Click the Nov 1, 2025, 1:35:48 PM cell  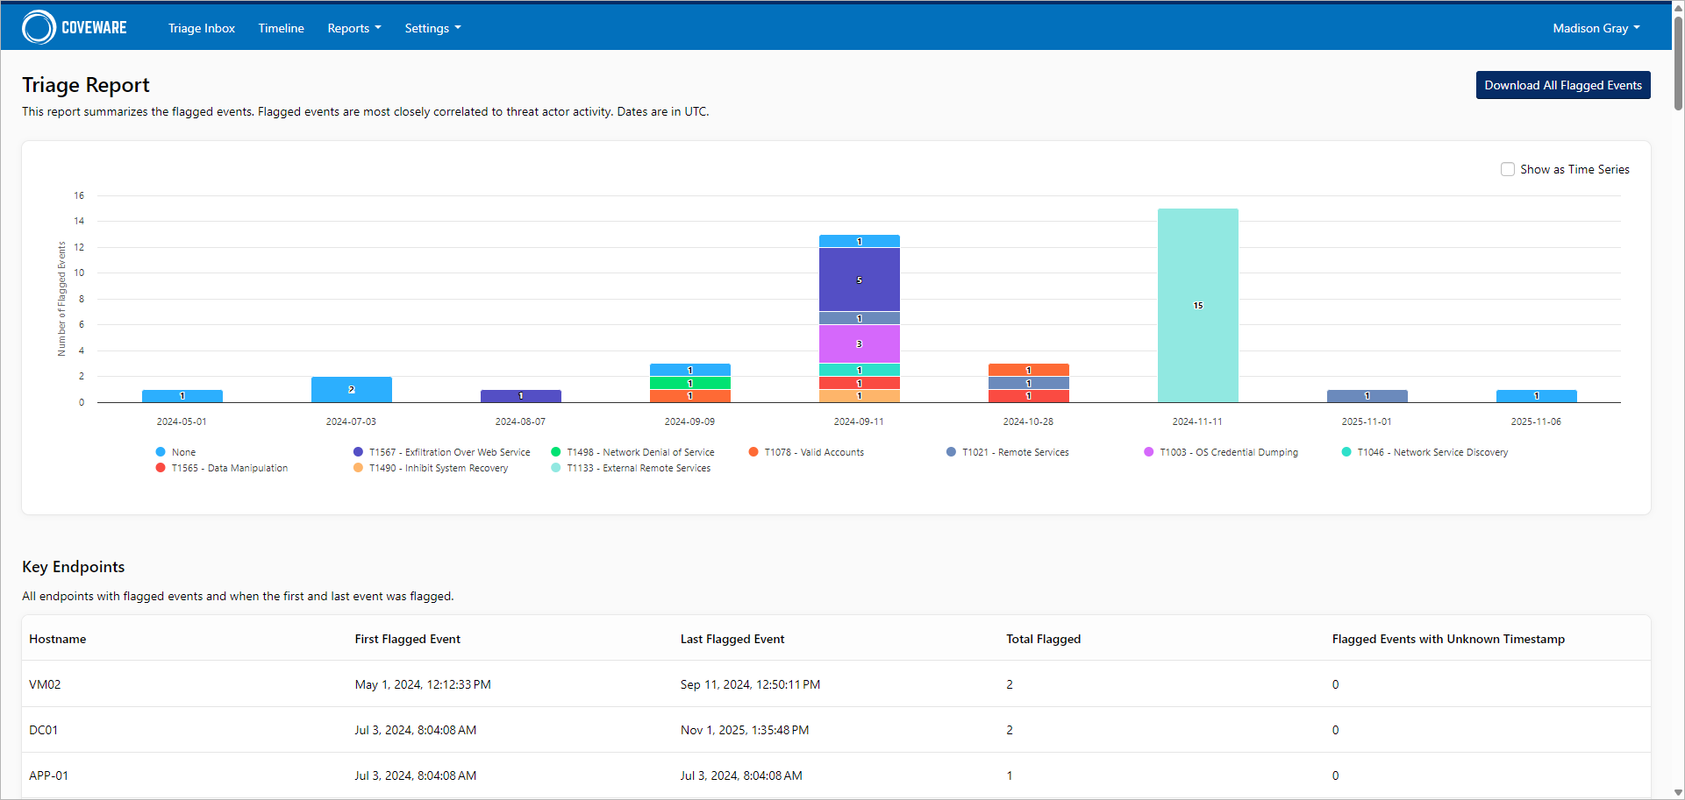pos(745,730)
